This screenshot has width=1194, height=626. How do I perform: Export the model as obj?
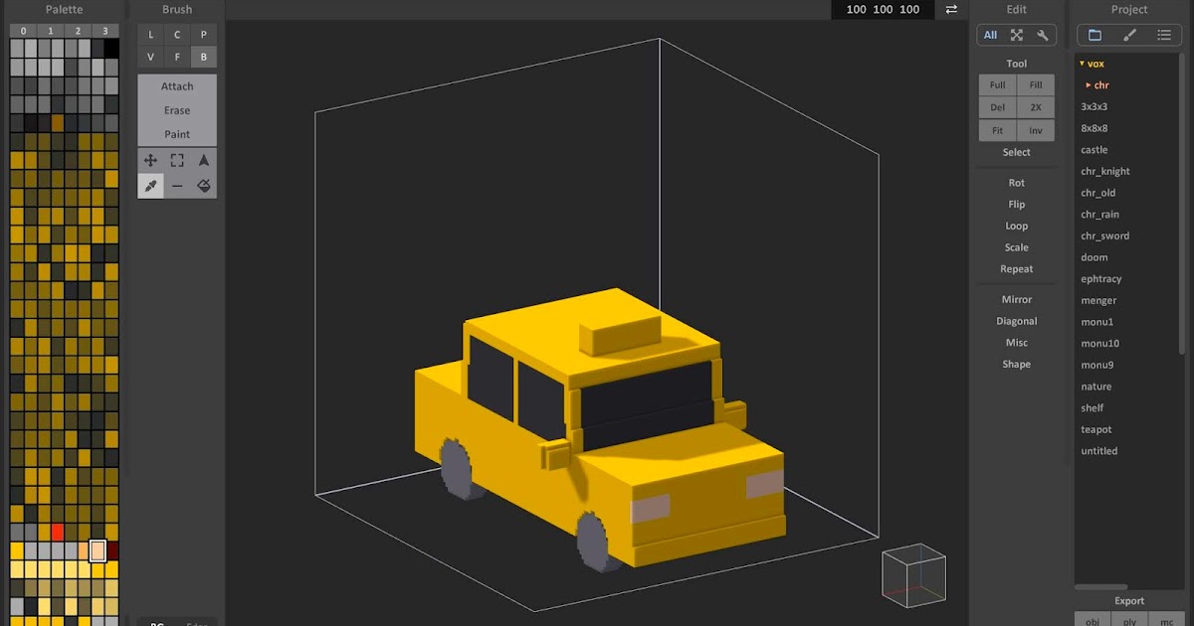(1092, 620)
